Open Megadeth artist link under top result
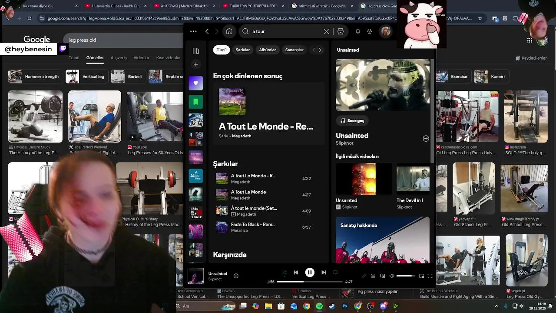556x313 pixels. click(242, 136)
